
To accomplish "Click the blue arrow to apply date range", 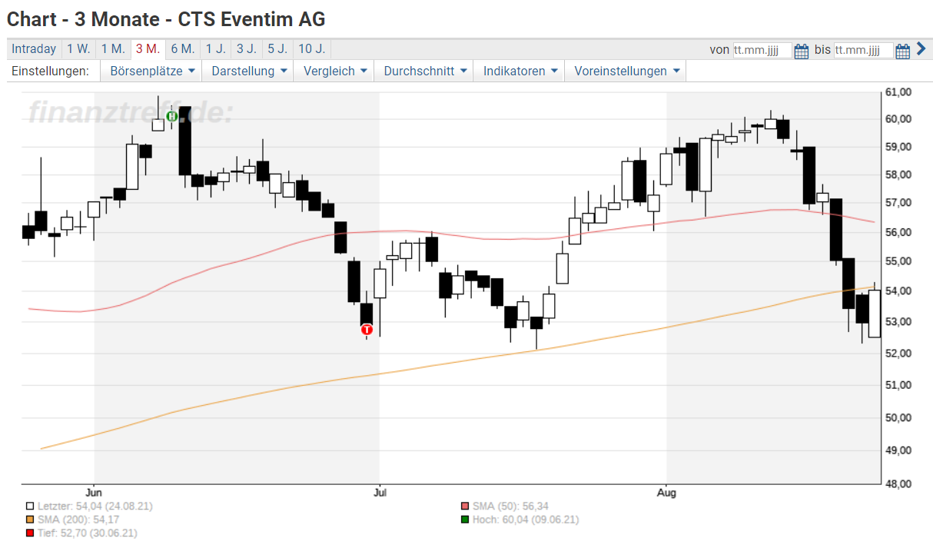I will click(x=921, y=49).
